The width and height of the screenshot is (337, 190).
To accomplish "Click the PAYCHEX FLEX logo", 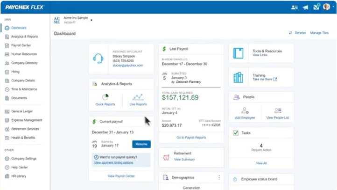I will tap(24, 7).
